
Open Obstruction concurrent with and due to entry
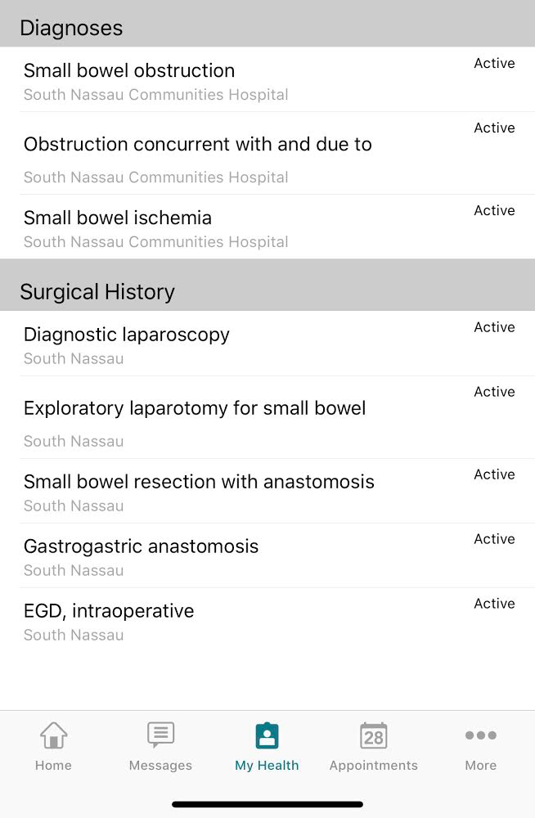[267, 154]
